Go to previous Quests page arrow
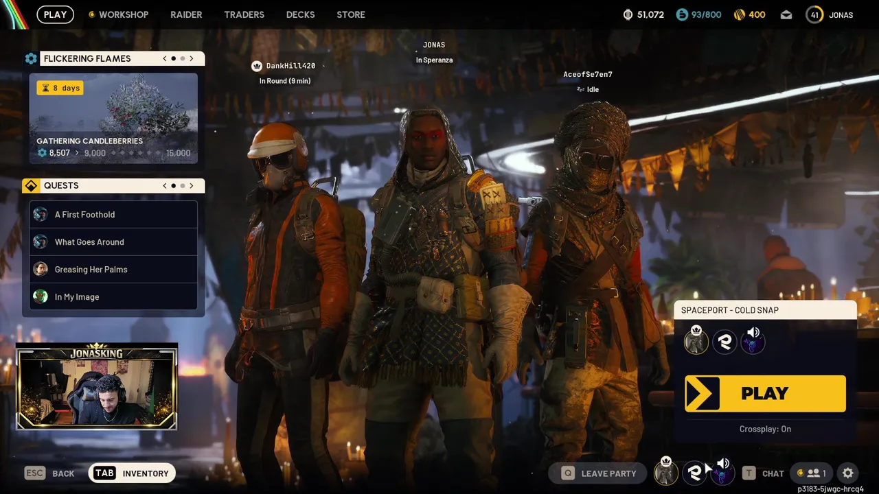The height and width of the screenshot is (494, 879). 165,185
